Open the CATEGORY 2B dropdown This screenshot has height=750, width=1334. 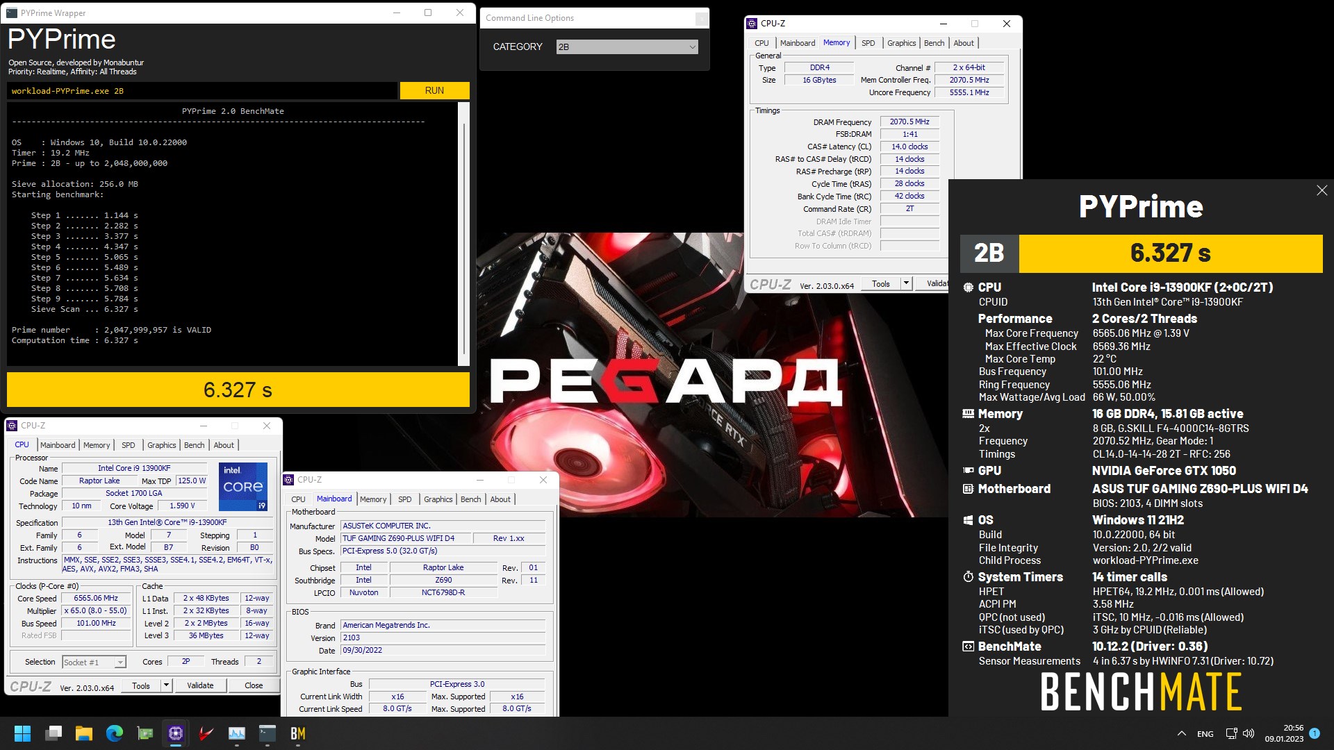[x=627, y=47]
